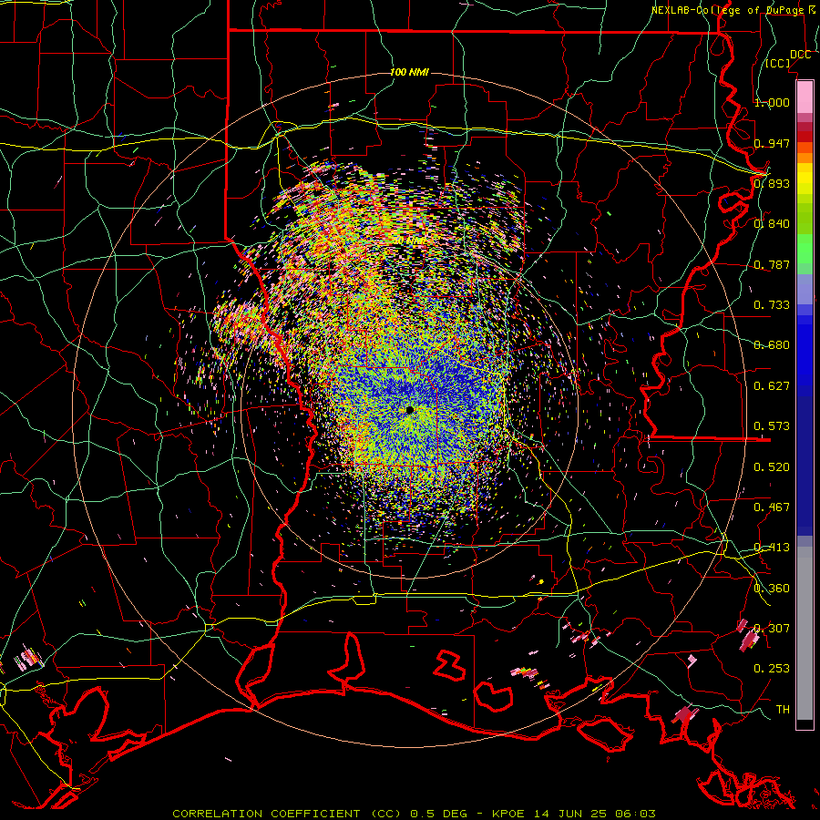Click the 0.787 legend value
This screenshot has width=820, height=820.
click(772, 264)
